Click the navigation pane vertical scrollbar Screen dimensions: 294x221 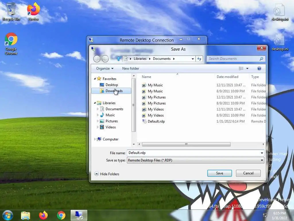tap(134, 105)
